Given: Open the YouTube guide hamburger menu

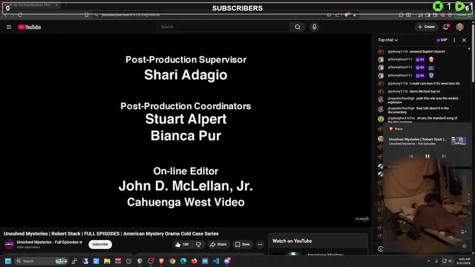Looking at the screenshot, I should point(9,27).
